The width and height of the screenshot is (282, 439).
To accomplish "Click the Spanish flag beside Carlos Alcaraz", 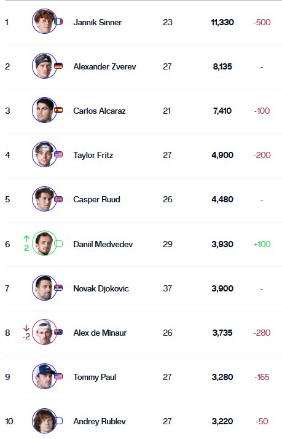I will [x=58, y=110].
